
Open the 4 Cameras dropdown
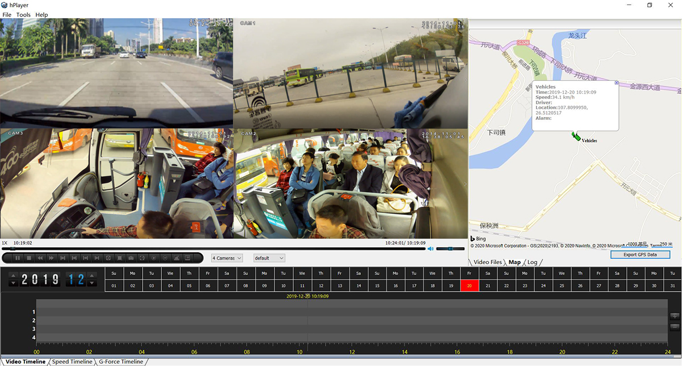227,257
